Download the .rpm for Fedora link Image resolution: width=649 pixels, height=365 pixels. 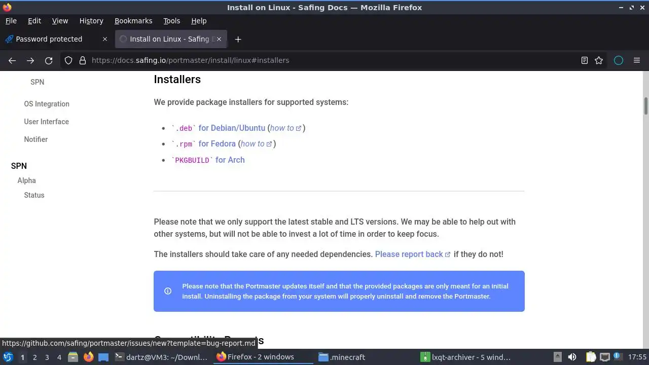point(203,144)
